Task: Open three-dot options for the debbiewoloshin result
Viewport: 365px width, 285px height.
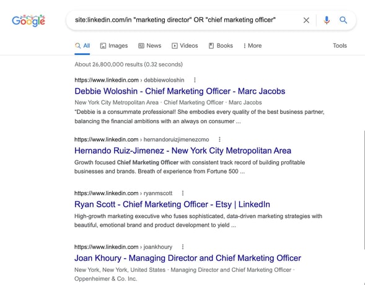Action: (195, 80)
